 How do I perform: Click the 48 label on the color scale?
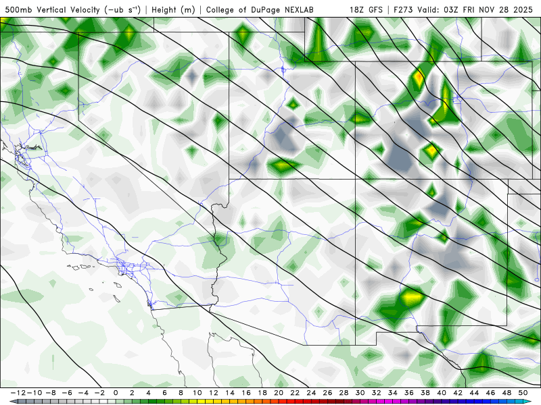tap(507, 393)
